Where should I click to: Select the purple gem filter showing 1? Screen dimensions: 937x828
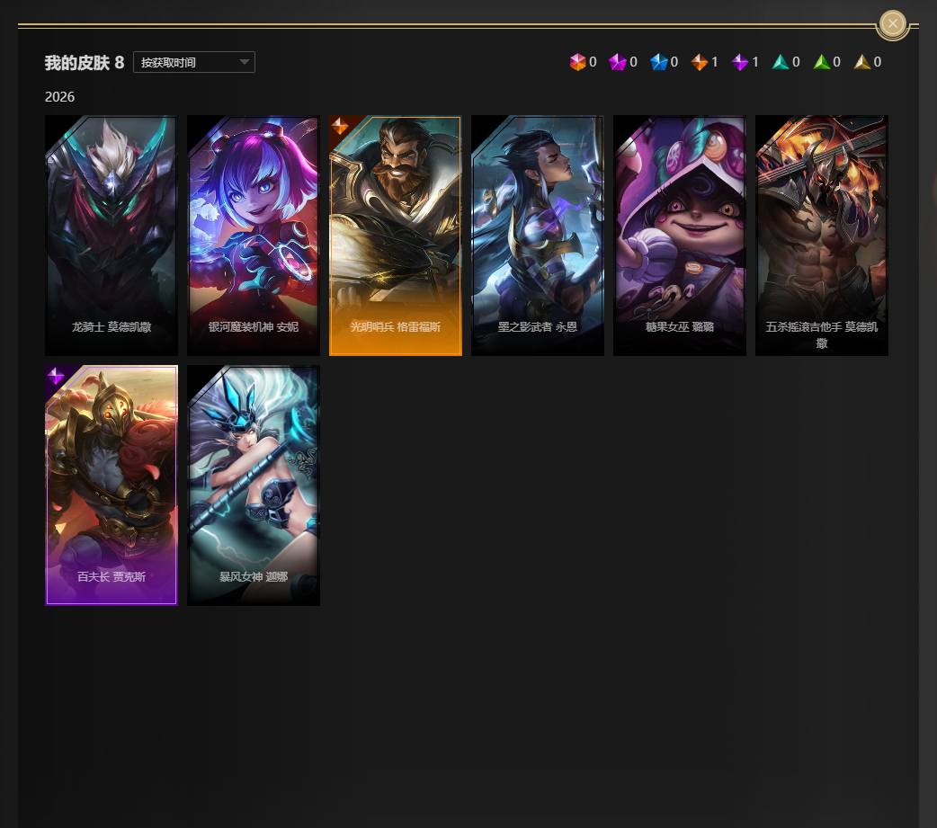(x=745, y=61)
